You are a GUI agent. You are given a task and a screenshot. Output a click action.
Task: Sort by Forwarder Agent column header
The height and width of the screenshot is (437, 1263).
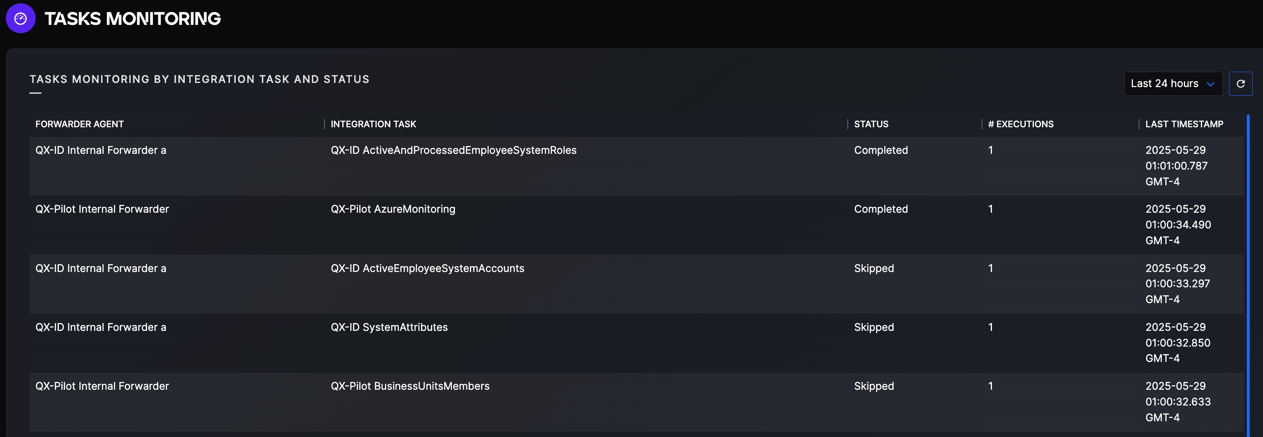pos(80,124)
